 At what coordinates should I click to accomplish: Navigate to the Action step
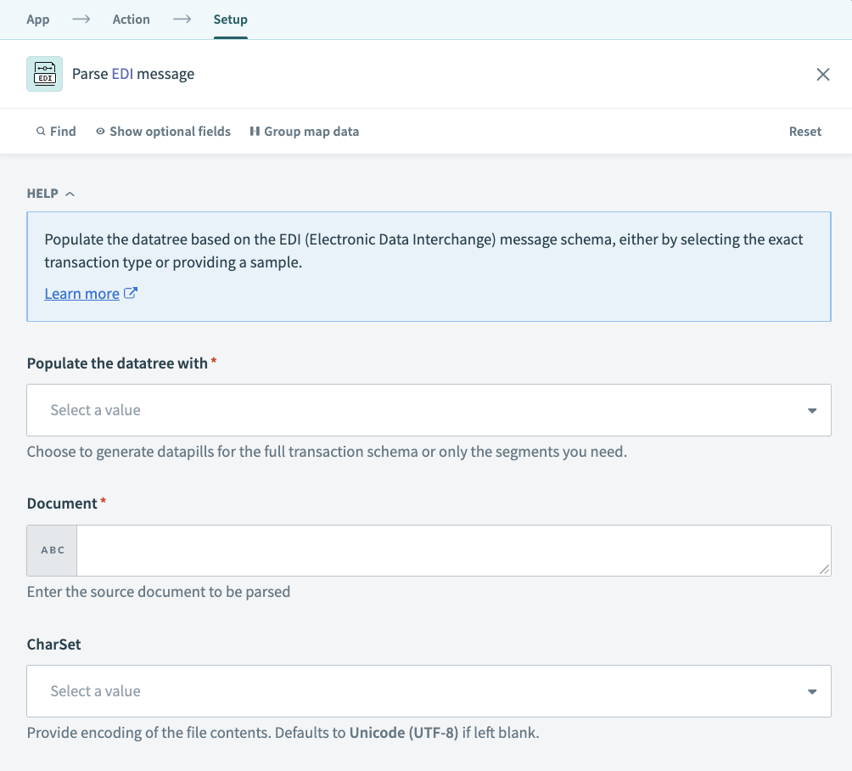[x=132, y=19]
